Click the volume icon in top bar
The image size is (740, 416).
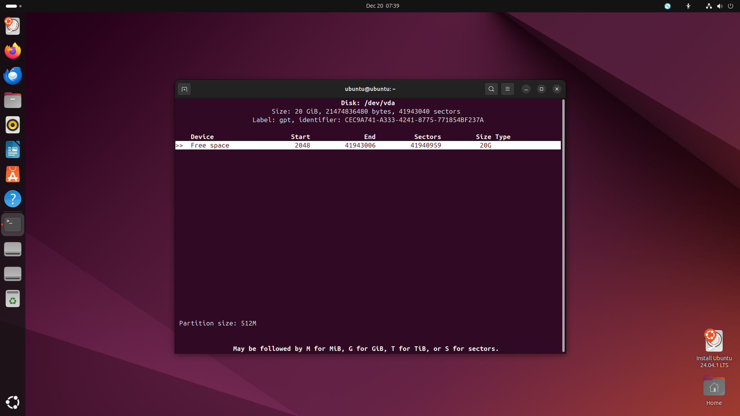click(719, 6)
